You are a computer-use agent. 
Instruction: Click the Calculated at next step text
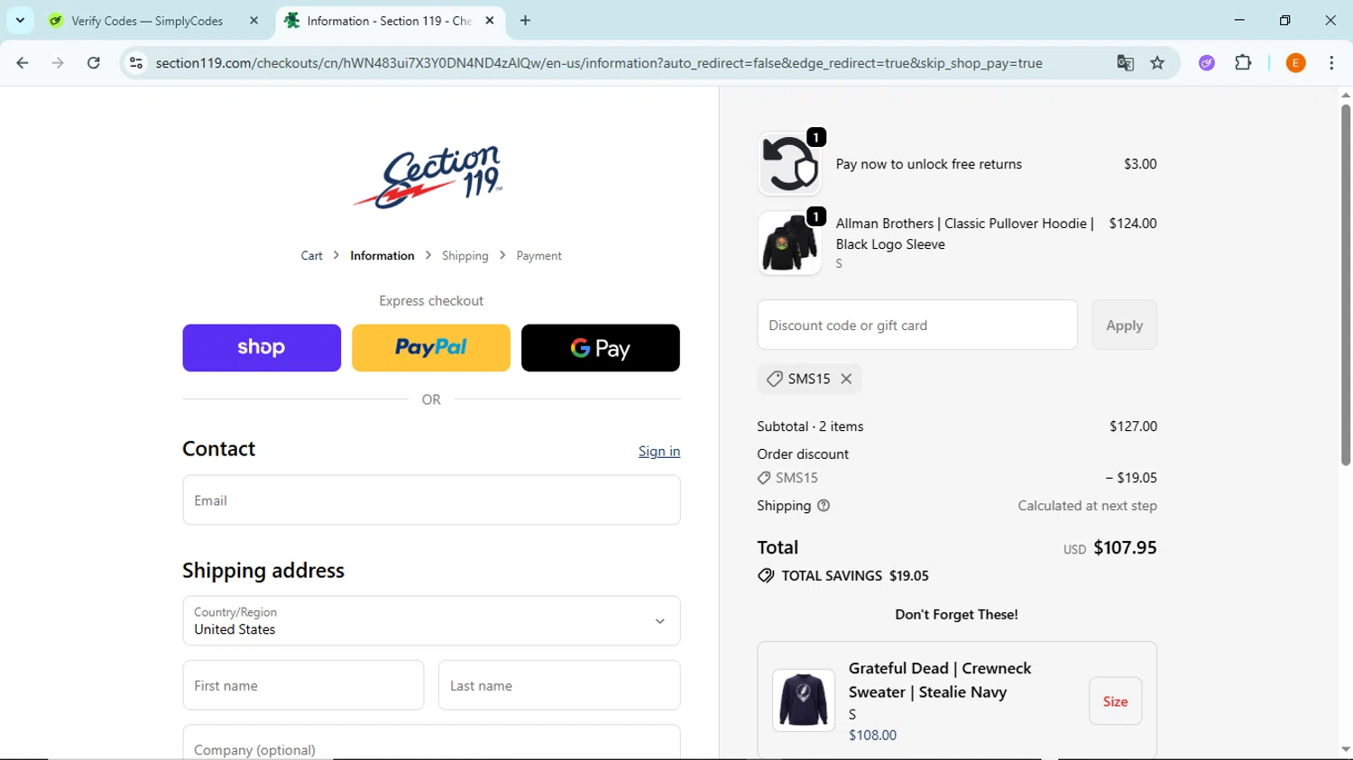1087,506
